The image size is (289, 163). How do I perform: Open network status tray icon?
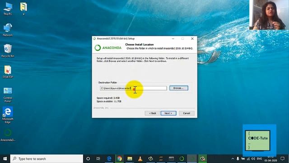coord(248,159)
